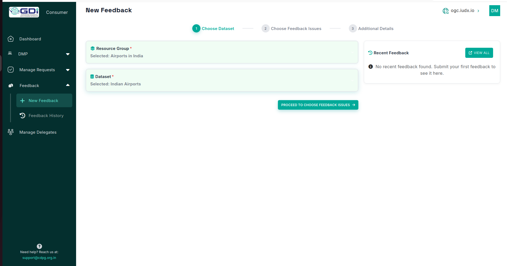The width and height of the screenshot is (507, 266).
Task: Click the Feedback History clock icon
Action: 22,116
